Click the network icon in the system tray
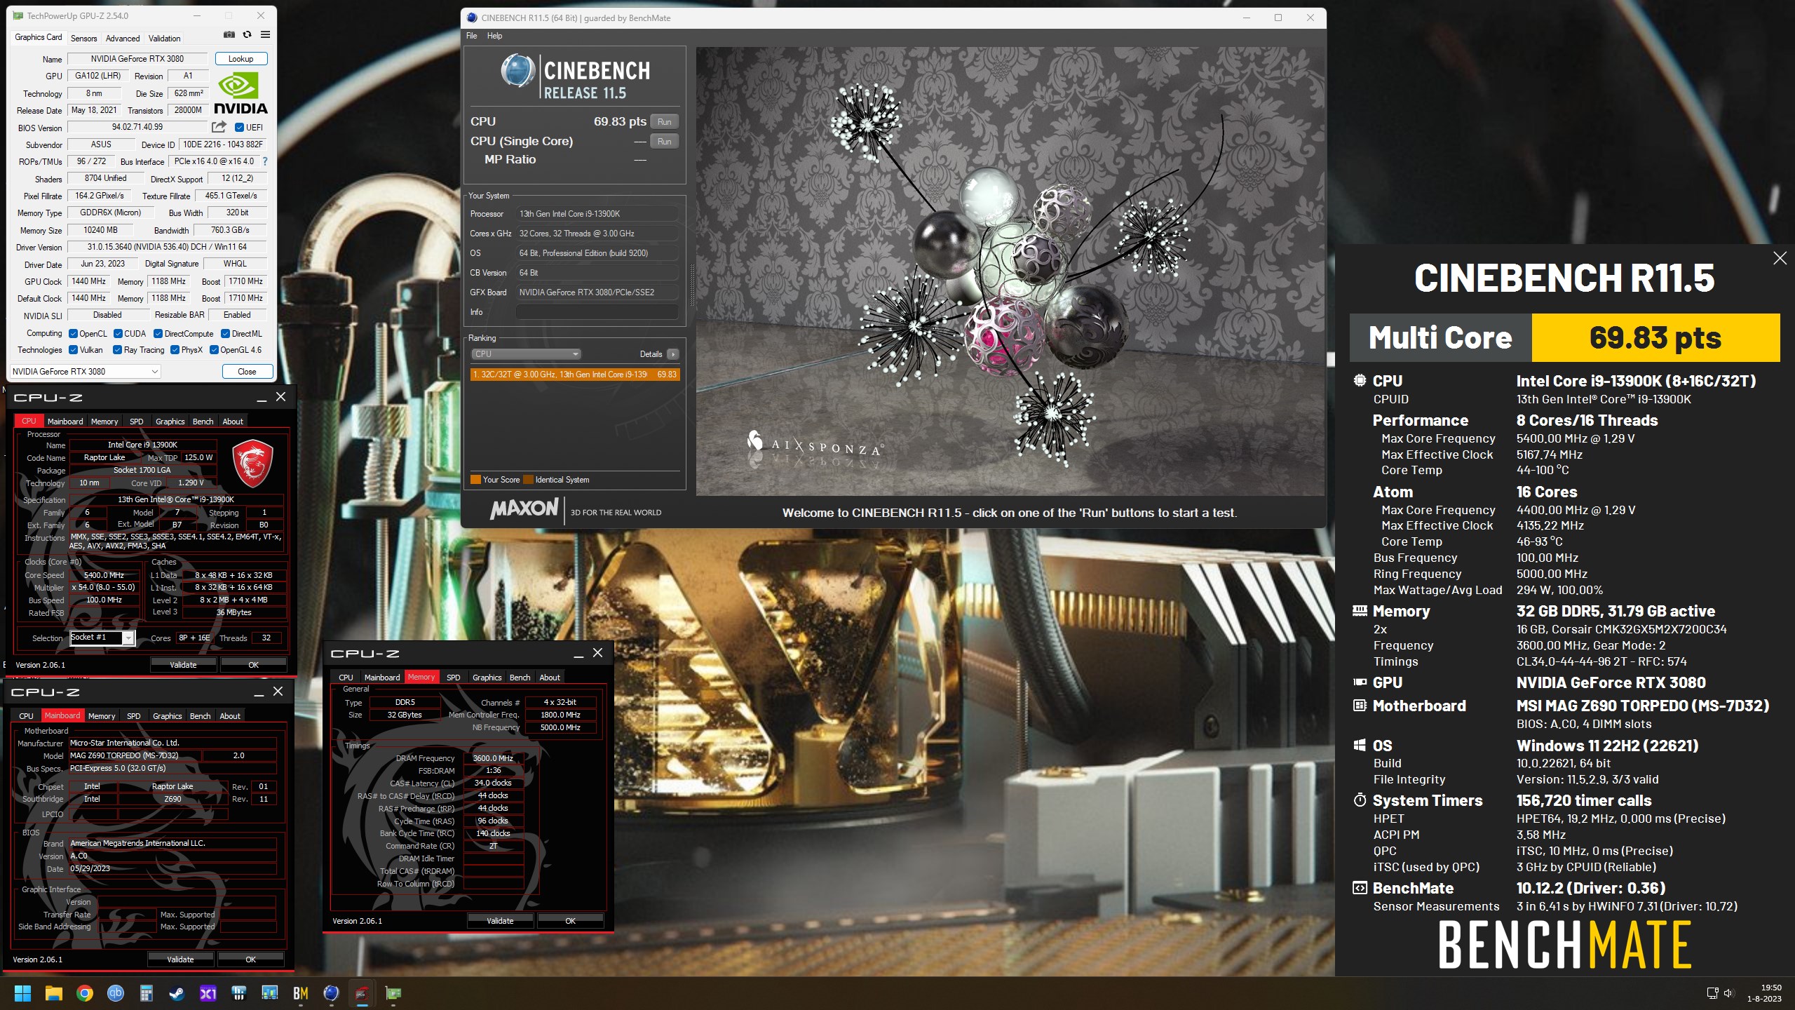The height and width of the screenshot is (1010, 1795). point(1712,993)
